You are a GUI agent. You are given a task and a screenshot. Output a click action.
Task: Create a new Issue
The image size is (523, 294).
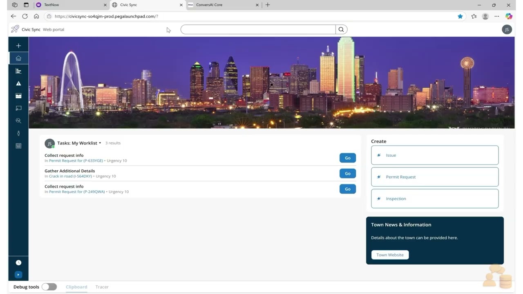435,155
